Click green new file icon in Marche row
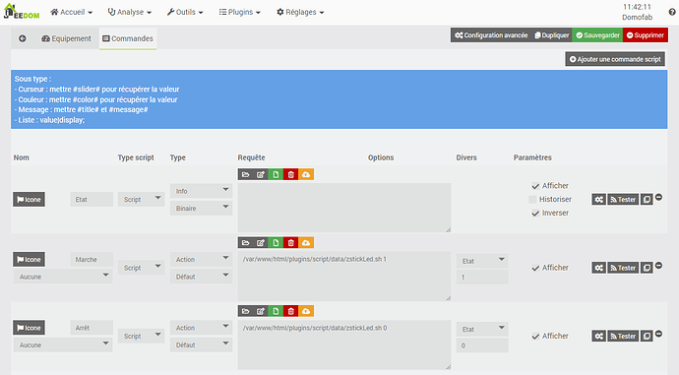The height and width of the screenshot is (375, 679). (276, 243)
